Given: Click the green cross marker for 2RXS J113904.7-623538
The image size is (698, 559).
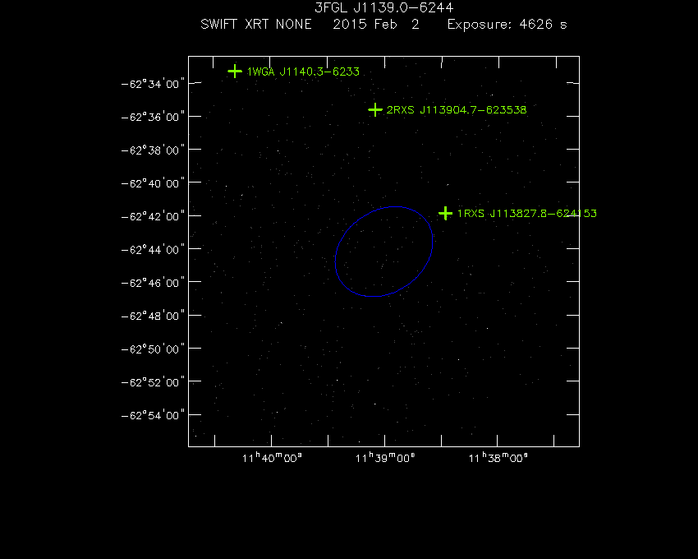Looking at the screenshot, I should pos(375,109).
